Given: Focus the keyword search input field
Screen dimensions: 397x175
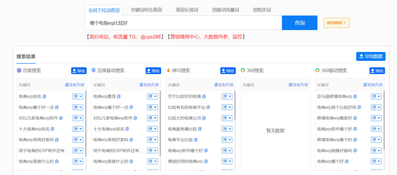Looking at the screenshot, I should (x=183, y=23).
